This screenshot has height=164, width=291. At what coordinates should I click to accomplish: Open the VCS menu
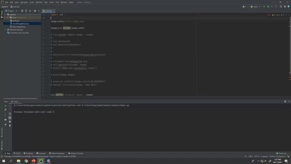[57, 2]
